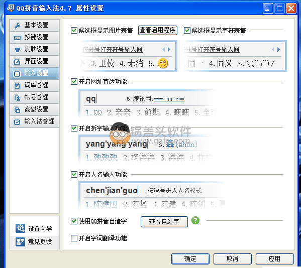Click the keyboard icon beside 按键设置
This screenshot has width=301, height=268.
click(x=17, y=37)
